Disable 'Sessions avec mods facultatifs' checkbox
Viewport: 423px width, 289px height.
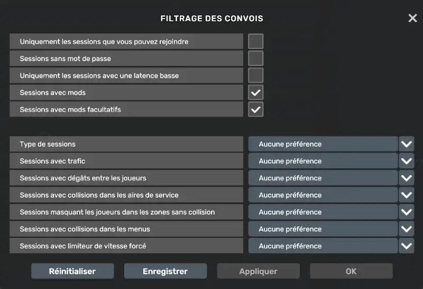[256, 110]
